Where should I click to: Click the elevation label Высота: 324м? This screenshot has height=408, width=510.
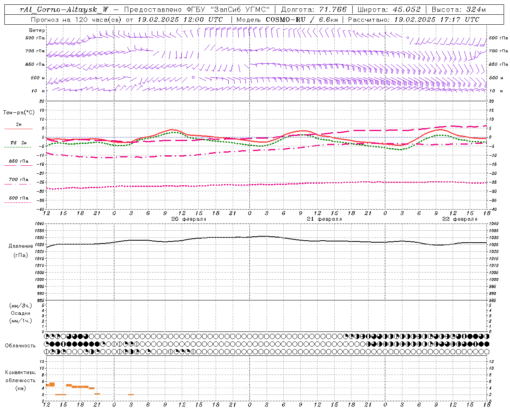point(459,10)
